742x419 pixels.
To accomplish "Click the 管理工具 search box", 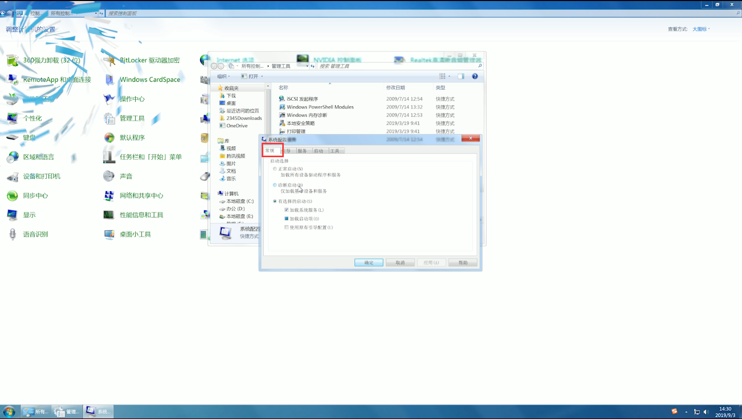I will (399, 66).
